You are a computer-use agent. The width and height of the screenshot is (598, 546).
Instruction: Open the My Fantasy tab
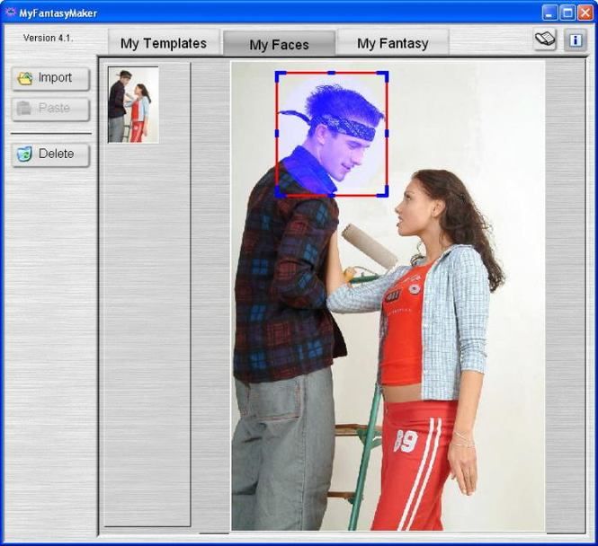tap(393, 42)
